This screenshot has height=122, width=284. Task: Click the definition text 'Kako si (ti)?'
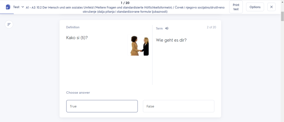(x=77, y=37)
